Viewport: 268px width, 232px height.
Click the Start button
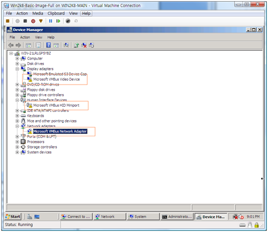[13, 216]
